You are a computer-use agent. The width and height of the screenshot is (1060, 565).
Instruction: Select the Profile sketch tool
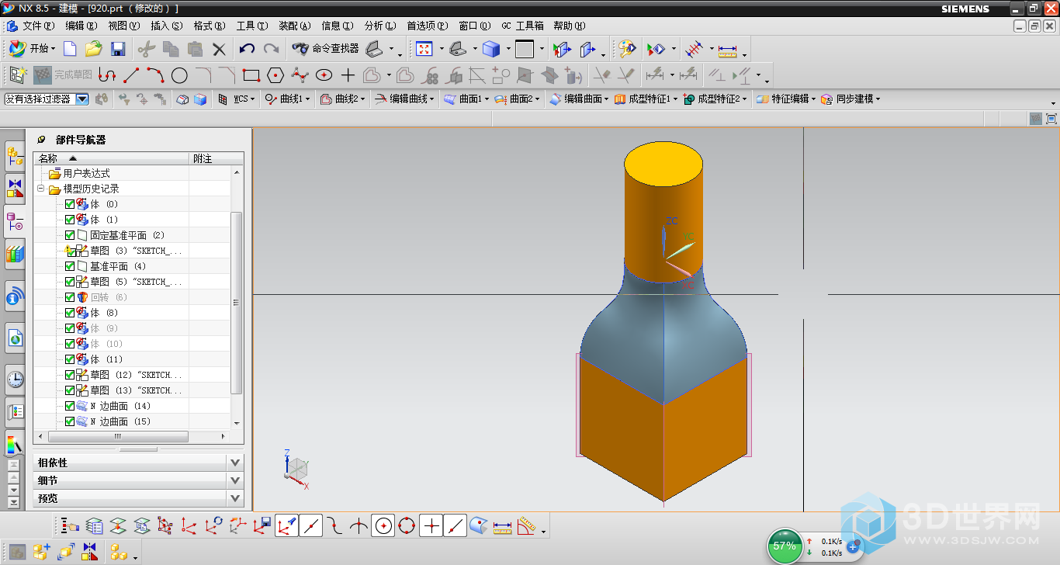107,75
